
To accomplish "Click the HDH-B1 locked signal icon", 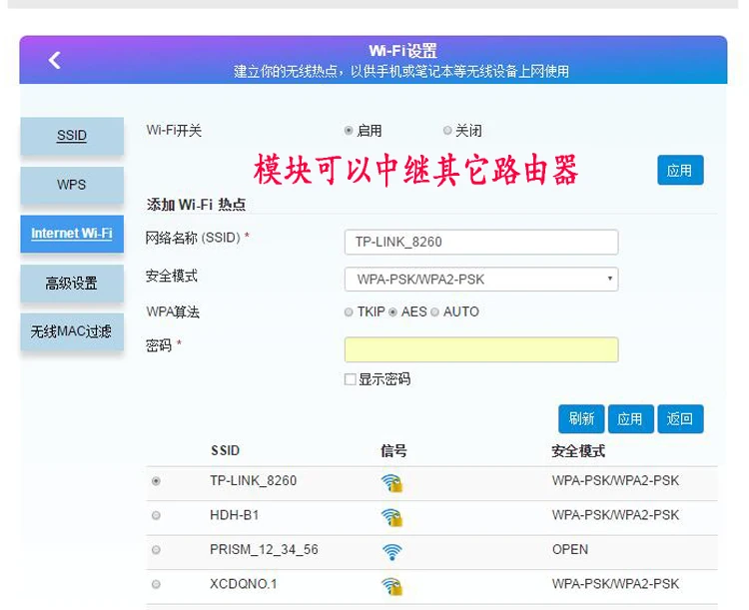I will [392, 517].
